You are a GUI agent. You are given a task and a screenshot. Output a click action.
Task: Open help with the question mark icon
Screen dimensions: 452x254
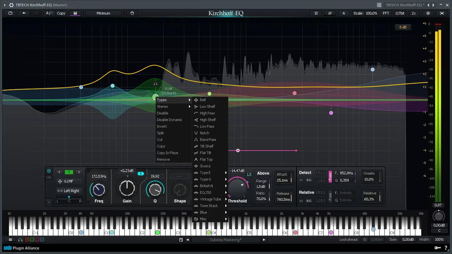[446, 248]
